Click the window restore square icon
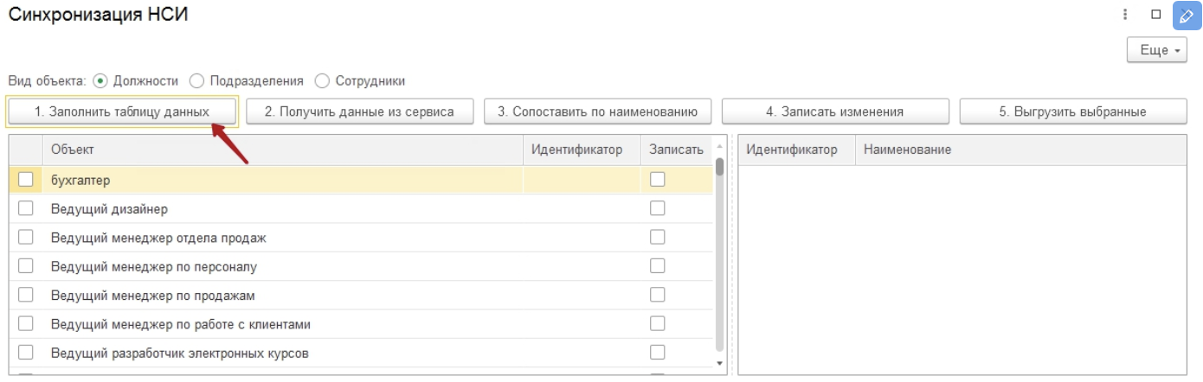 point(1155,15)
